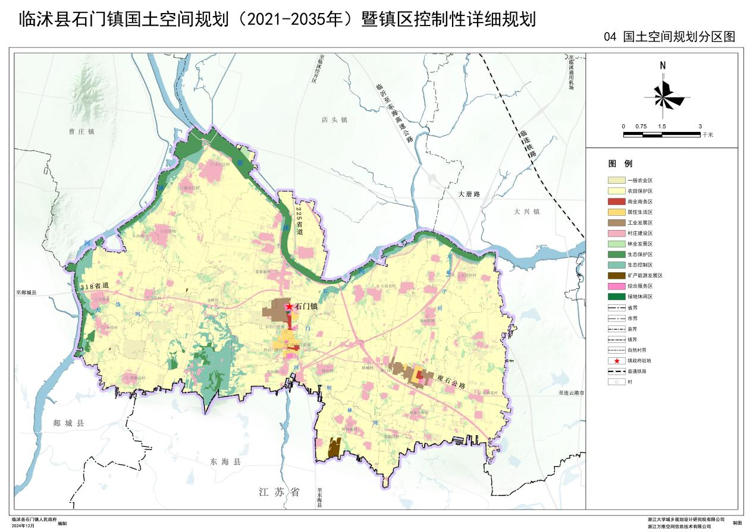Click the 生态保护区 green legend swatch
Screen dimensions: 753x532
tap(616, 254)
